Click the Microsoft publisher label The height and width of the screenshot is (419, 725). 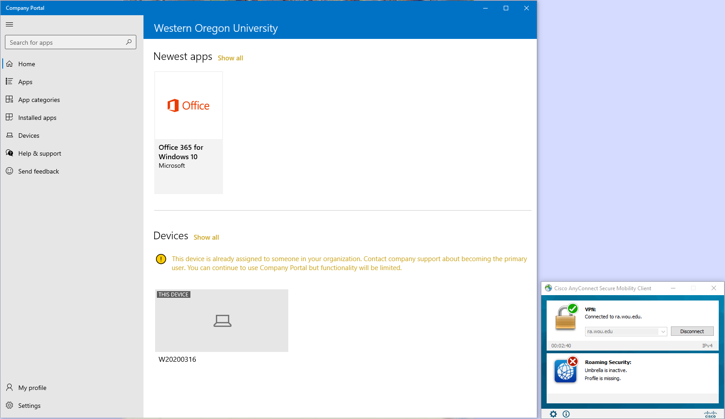(x=172, y=165)
